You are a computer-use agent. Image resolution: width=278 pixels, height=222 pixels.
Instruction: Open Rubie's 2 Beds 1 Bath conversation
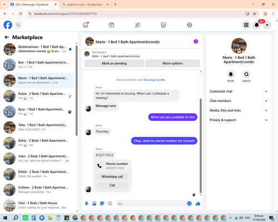pos(37,96)
